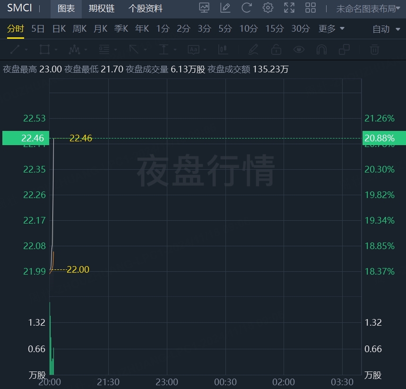
Task: Open the chart monitor screen icon
Action: click(x=204, y=8)
